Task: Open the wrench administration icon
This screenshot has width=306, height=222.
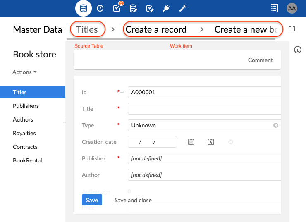Action: pyautogui.click(x=183, y=8)
